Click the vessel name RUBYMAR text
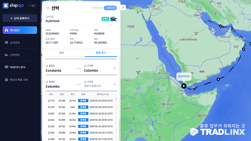Viewport: 251px width, 141px height. point(52,21)
